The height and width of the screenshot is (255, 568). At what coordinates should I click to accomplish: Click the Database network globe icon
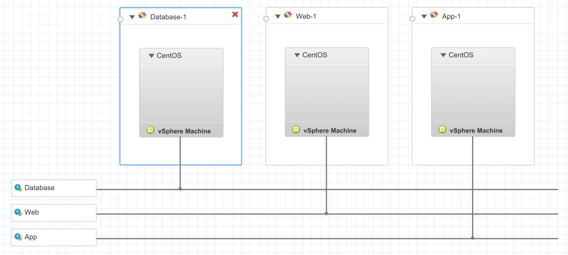click(x=18, y=188)
